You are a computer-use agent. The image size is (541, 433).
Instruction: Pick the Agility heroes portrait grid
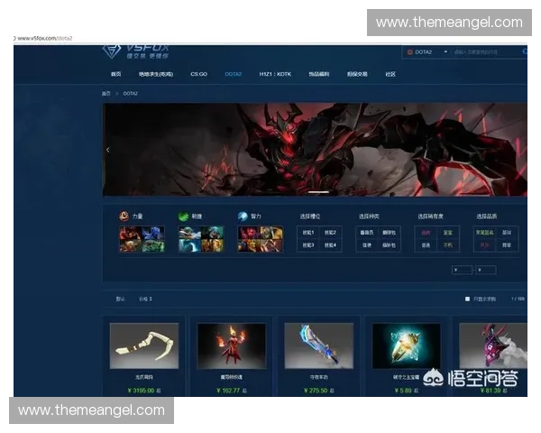201,239
